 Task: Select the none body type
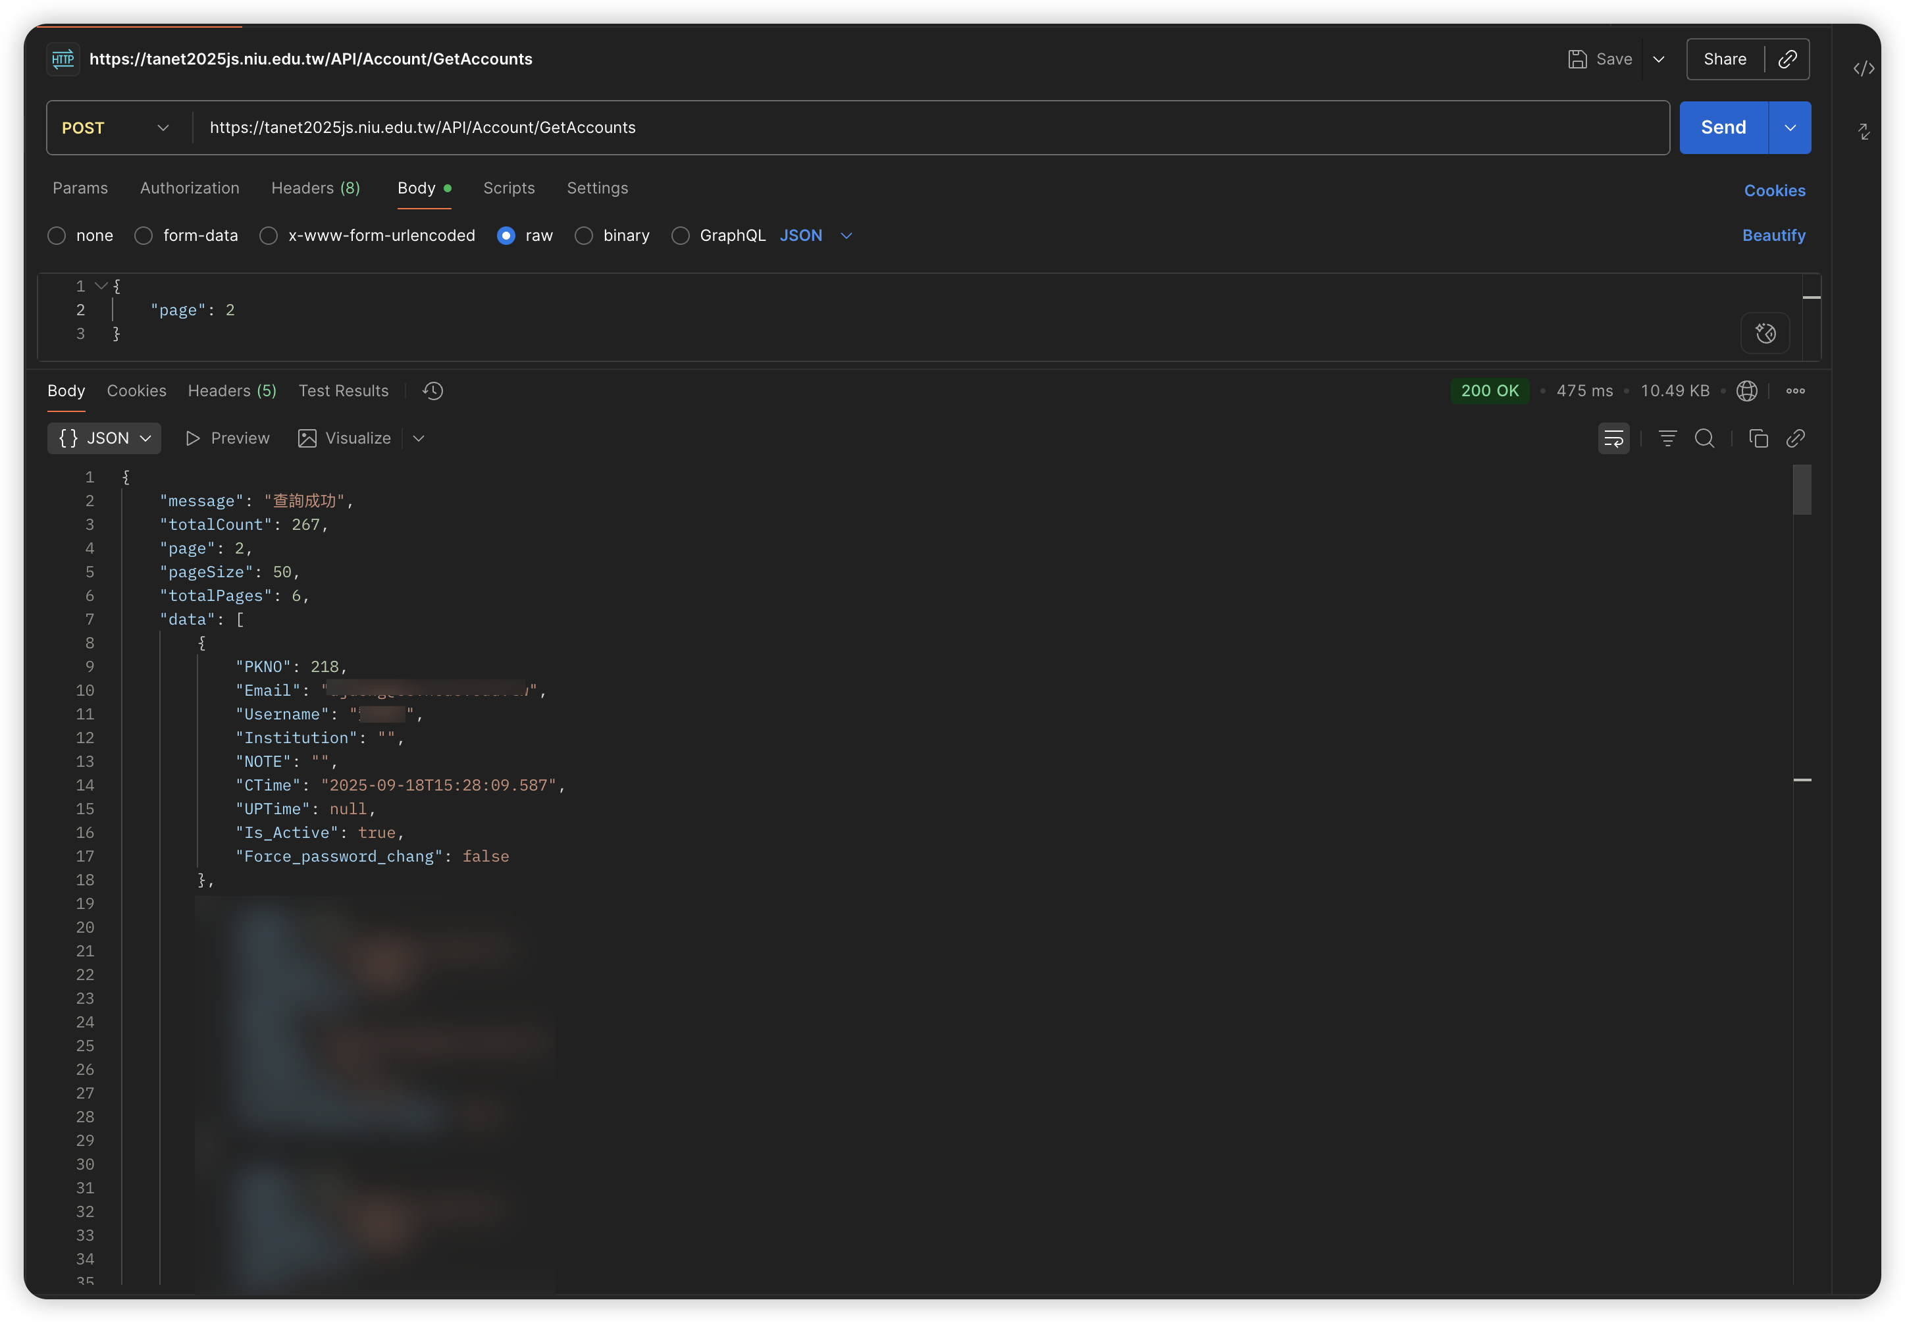click(57, 236)
